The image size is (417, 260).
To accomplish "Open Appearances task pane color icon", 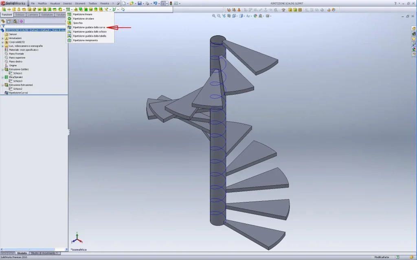I will (x=414, y=49).
